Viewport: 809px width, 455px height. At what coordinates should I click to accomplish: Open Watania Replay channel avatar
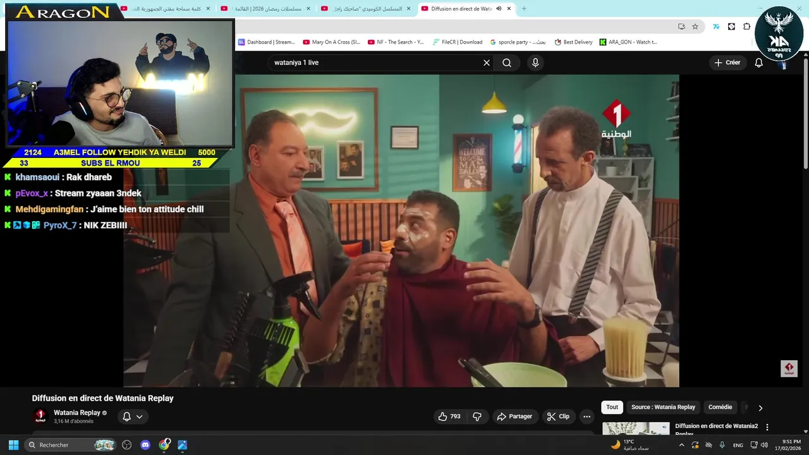[x=40, y=416]
